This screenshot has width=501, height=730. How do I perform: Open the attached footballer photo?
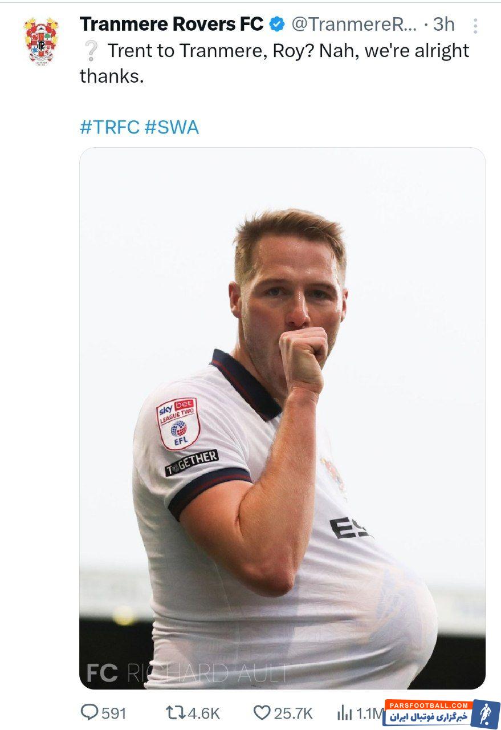coord(282,418)
